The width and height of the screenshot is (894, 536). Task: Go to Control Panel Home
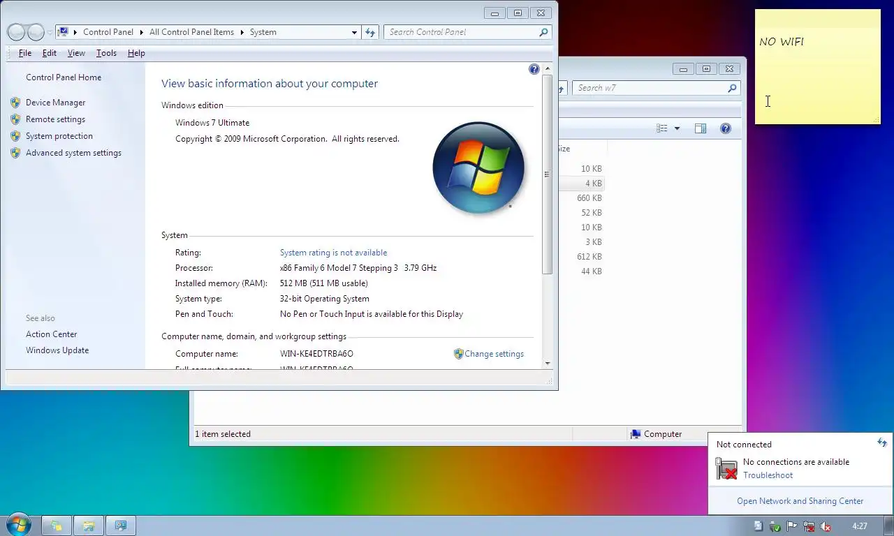tap(64, 77)
